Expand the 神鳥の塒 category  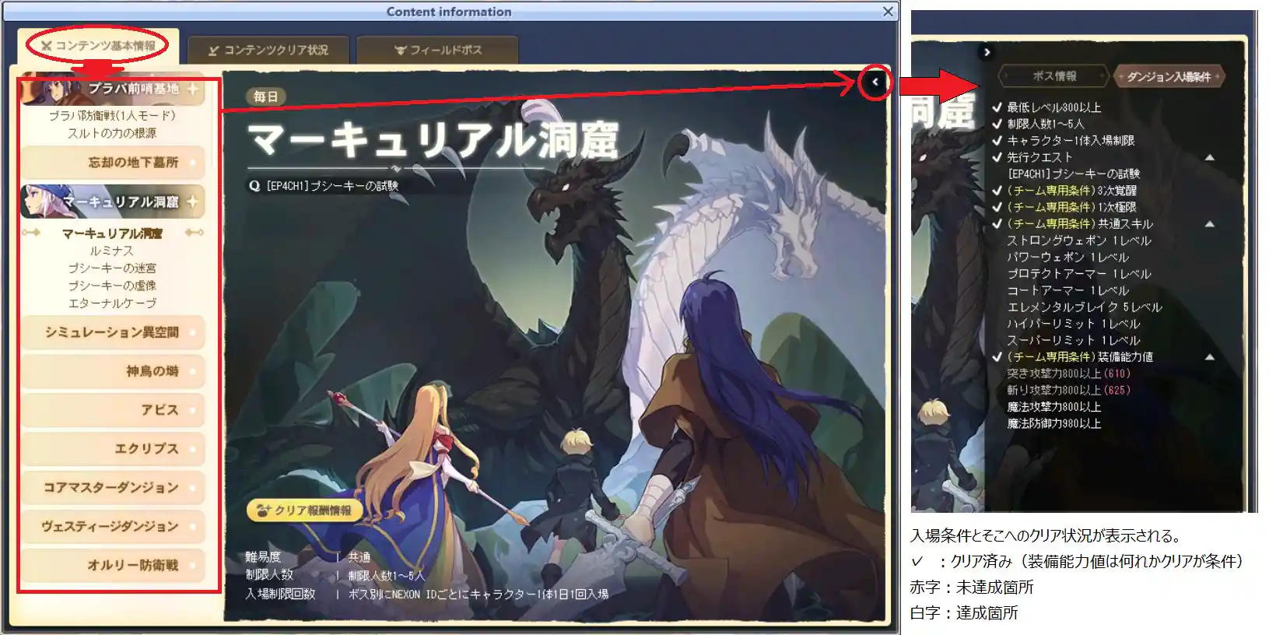click(113, 371)
